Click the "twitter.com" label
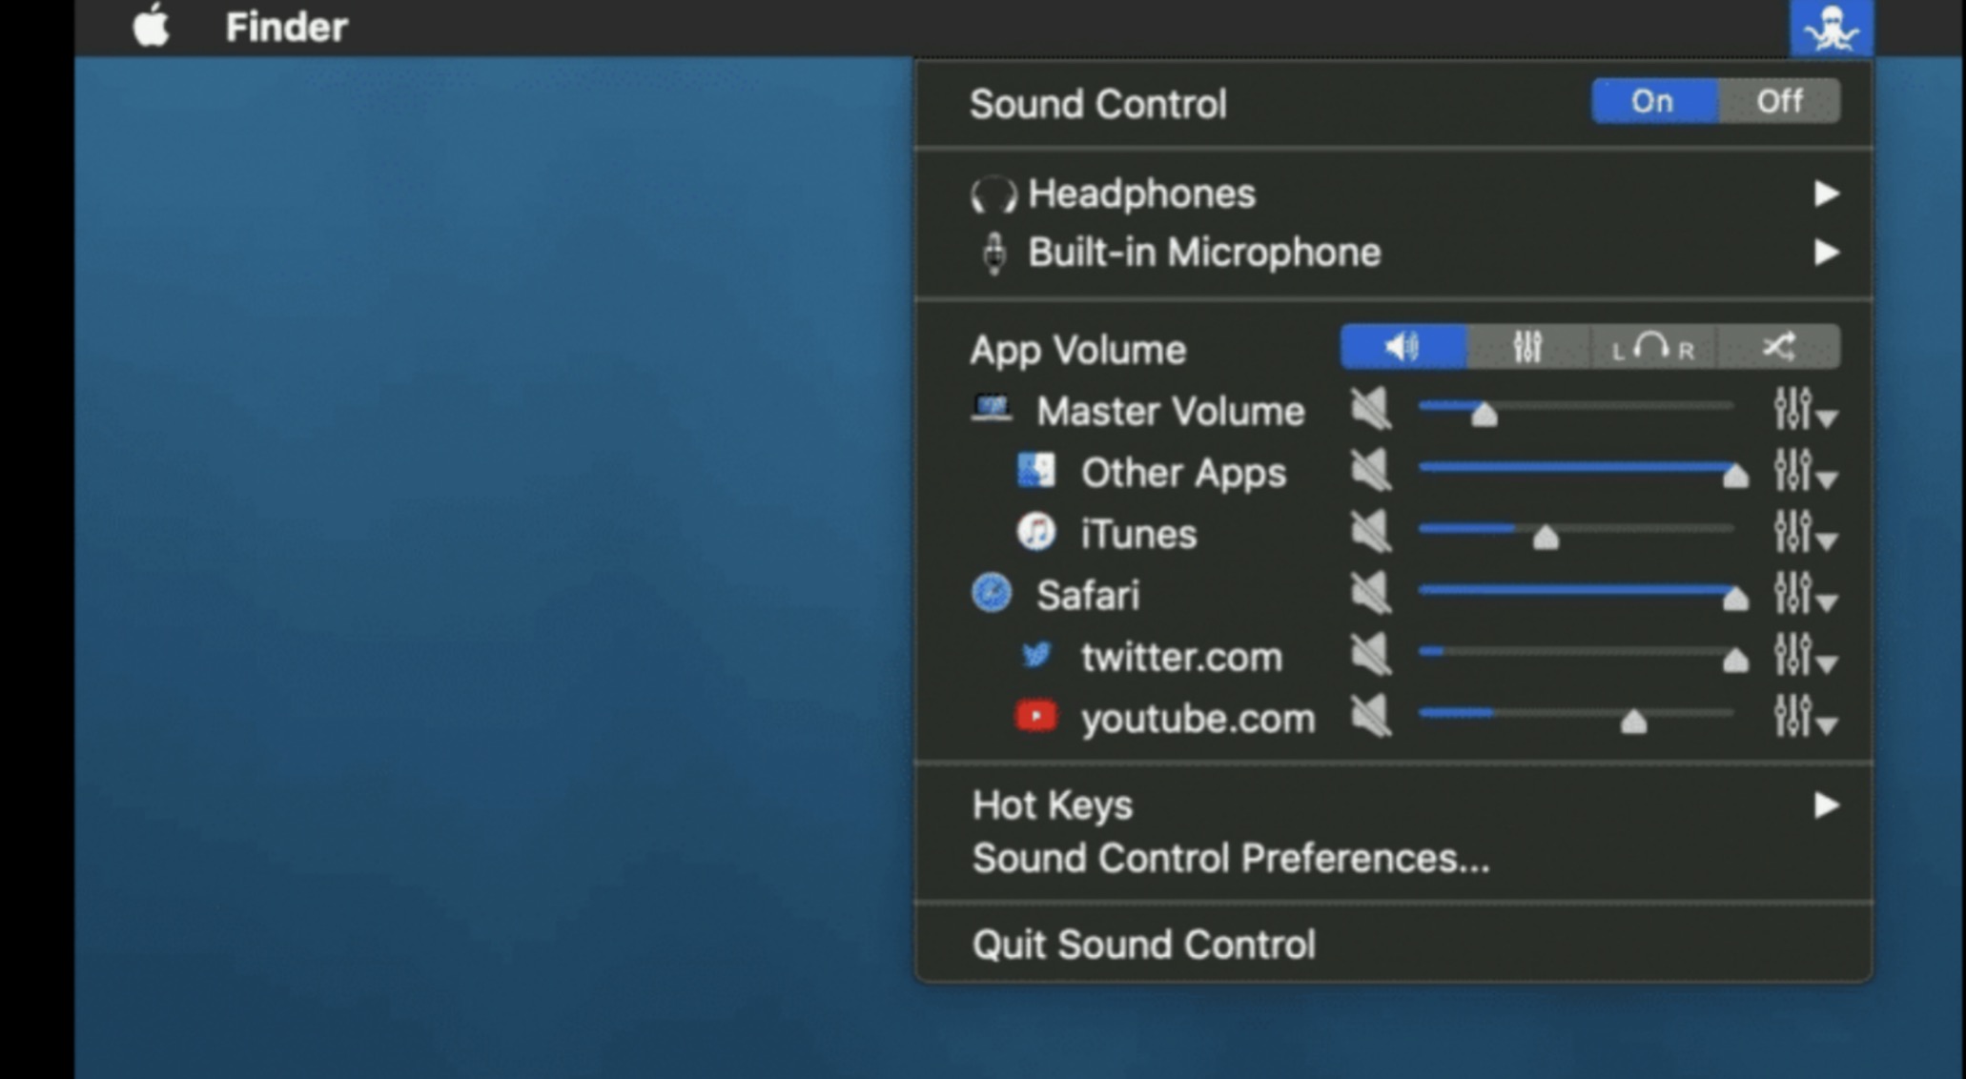 (x=1181, y=657)
